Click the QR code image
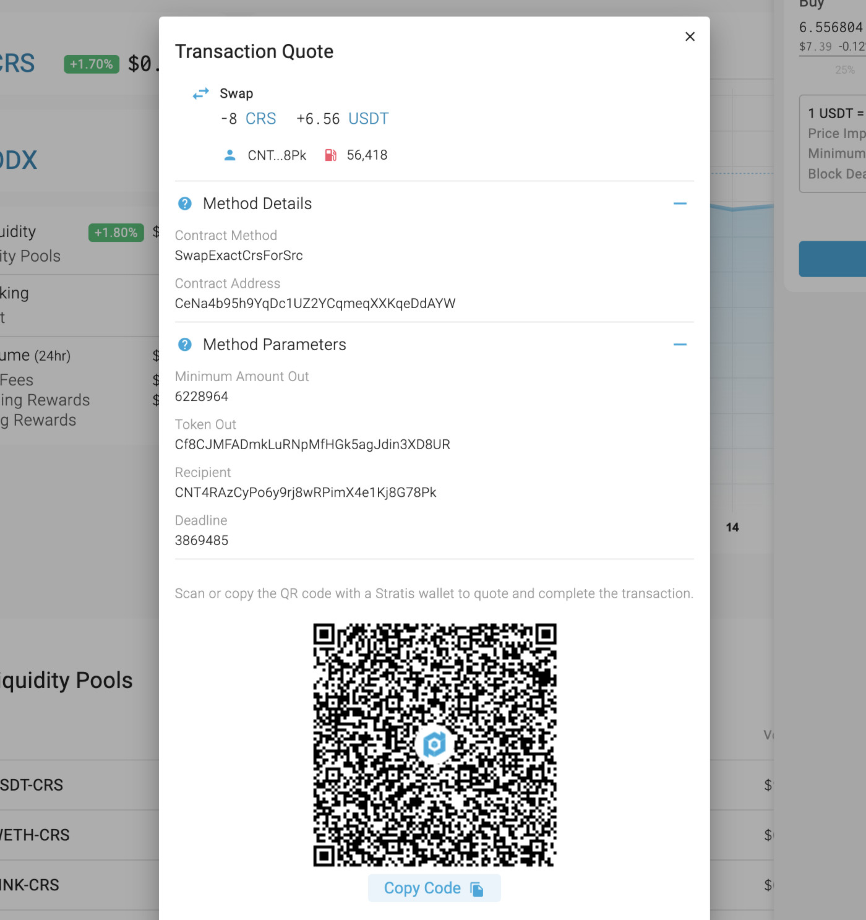Image resolution: width=866 pixels, height=920 pixels. pyautogui.click(x=434, y=745)
